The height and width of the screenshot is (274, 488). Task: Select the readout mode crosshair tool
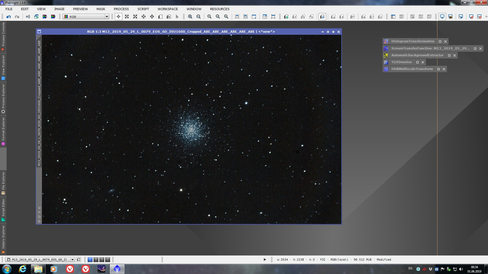[x=119, y=17]
